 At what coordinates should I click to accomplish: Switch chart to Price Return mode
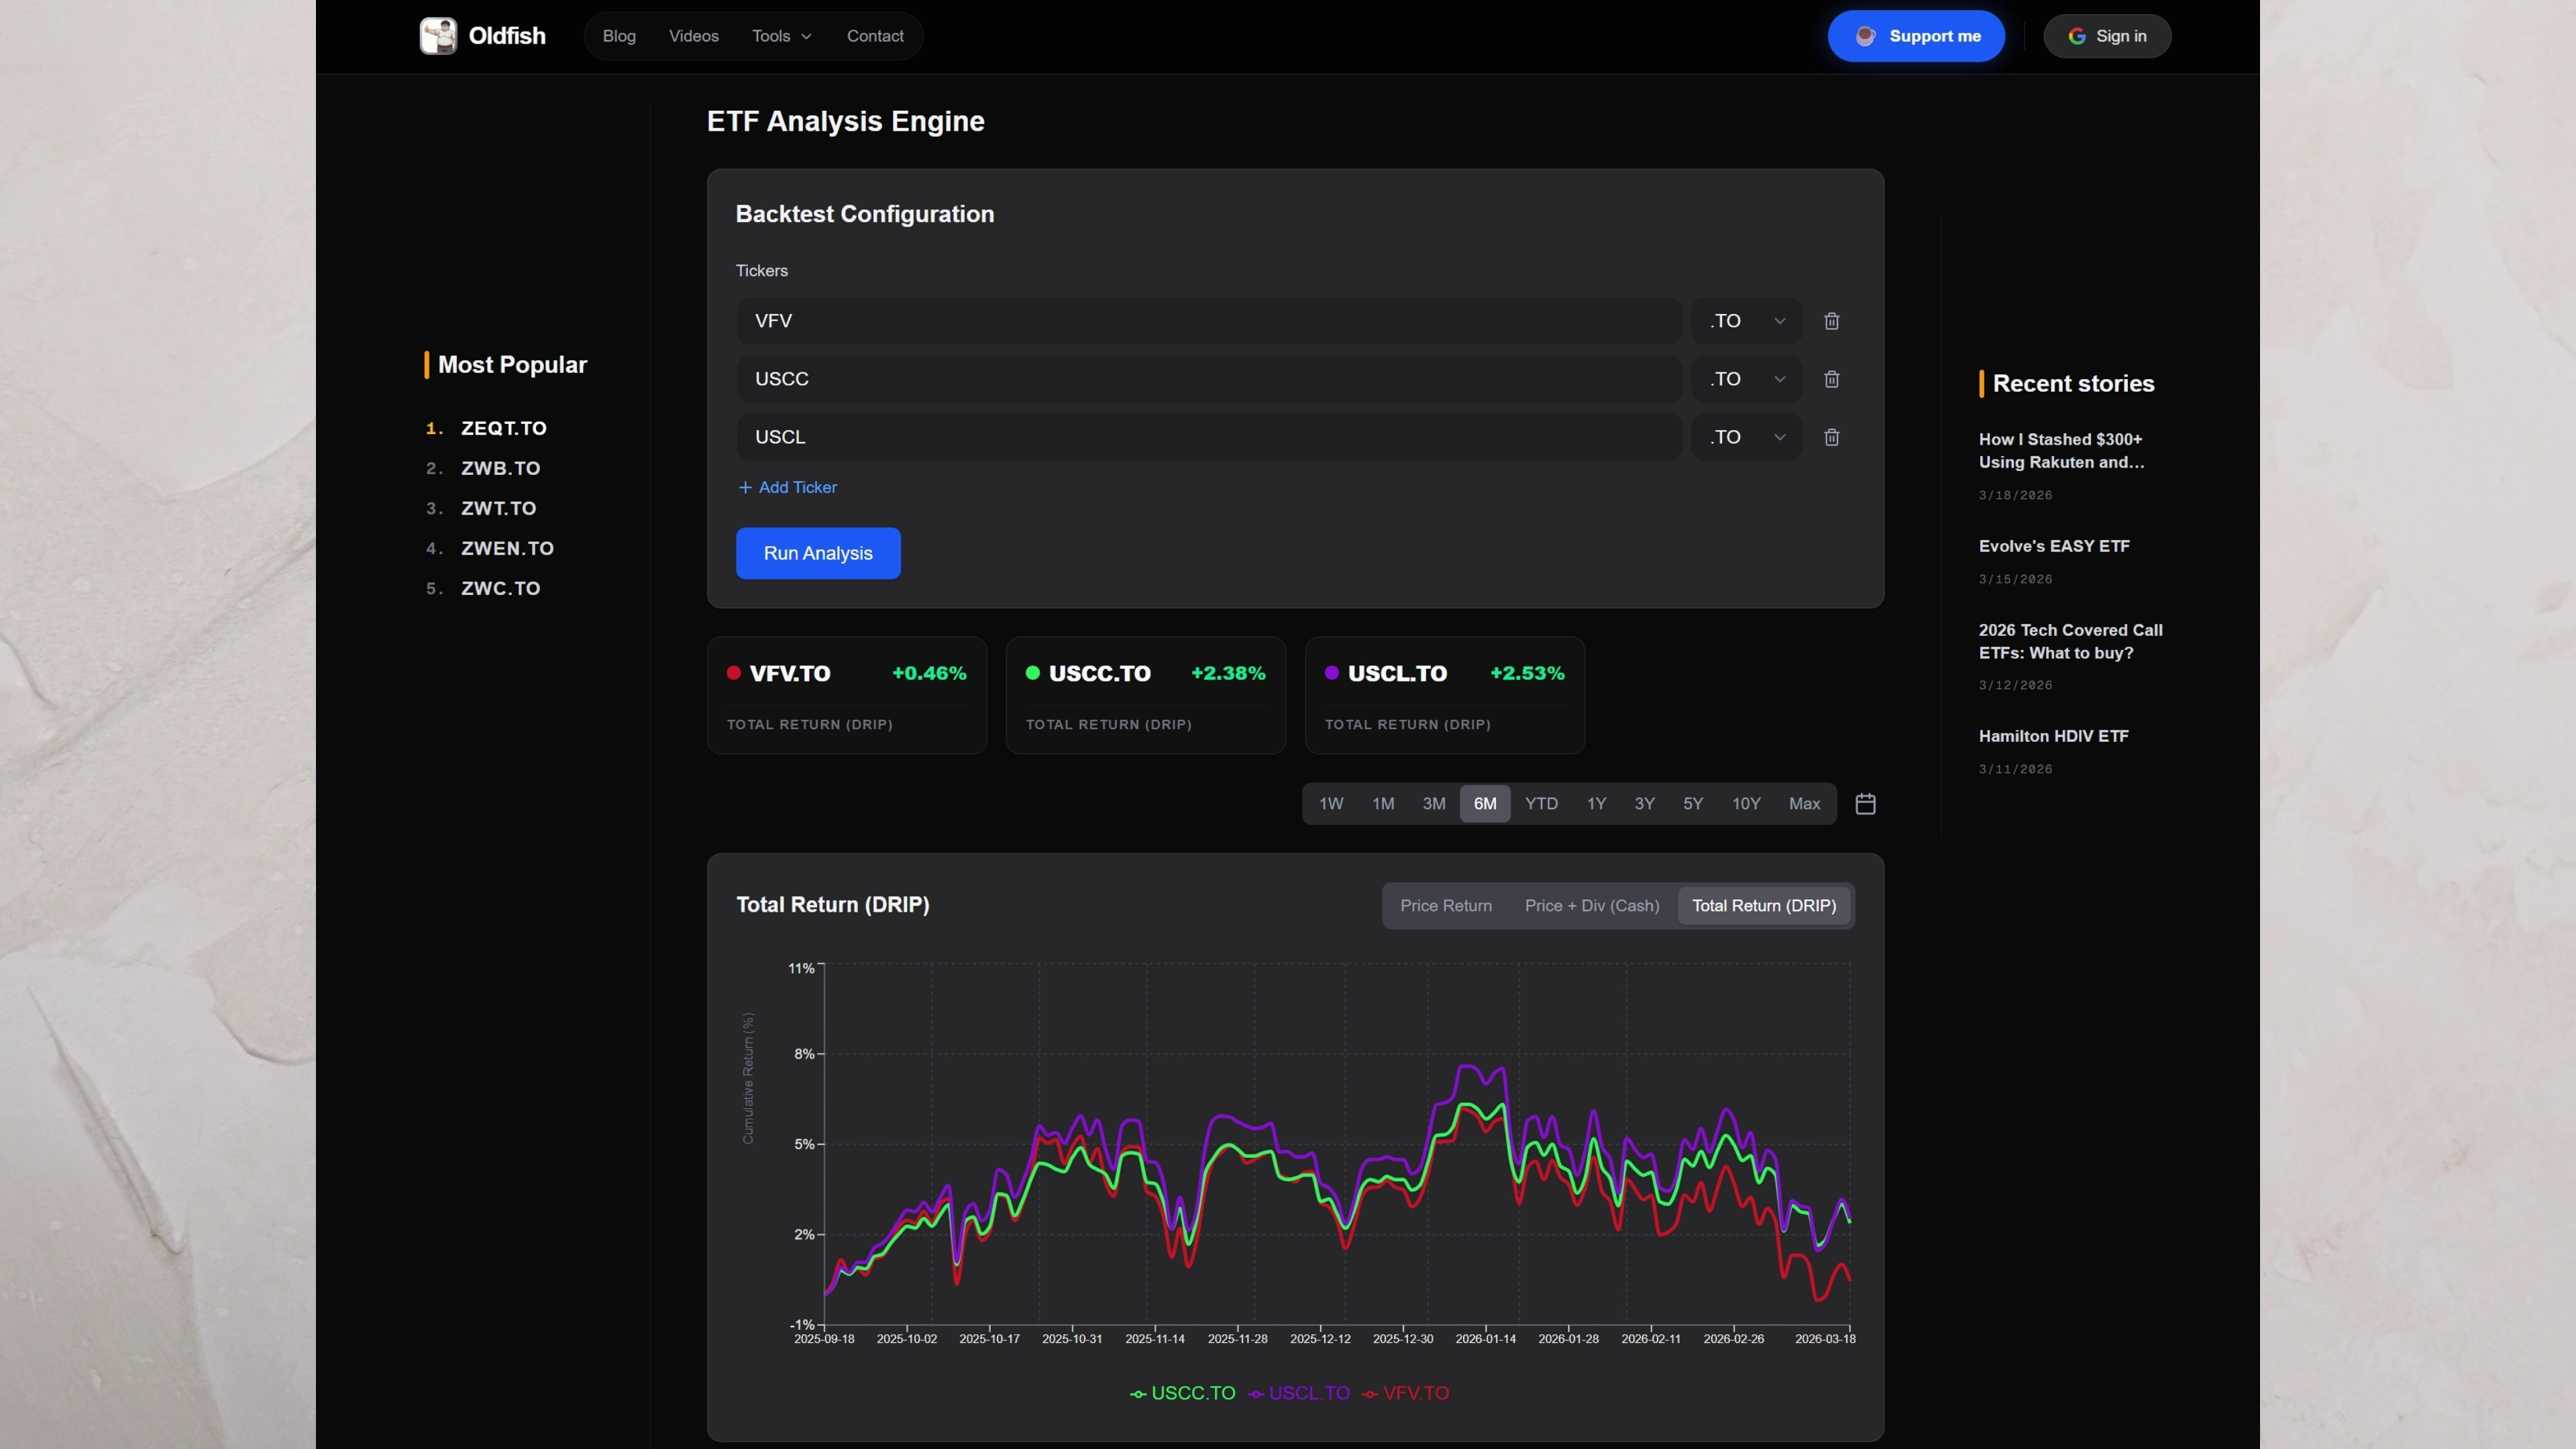click(x=1445, y=906)
